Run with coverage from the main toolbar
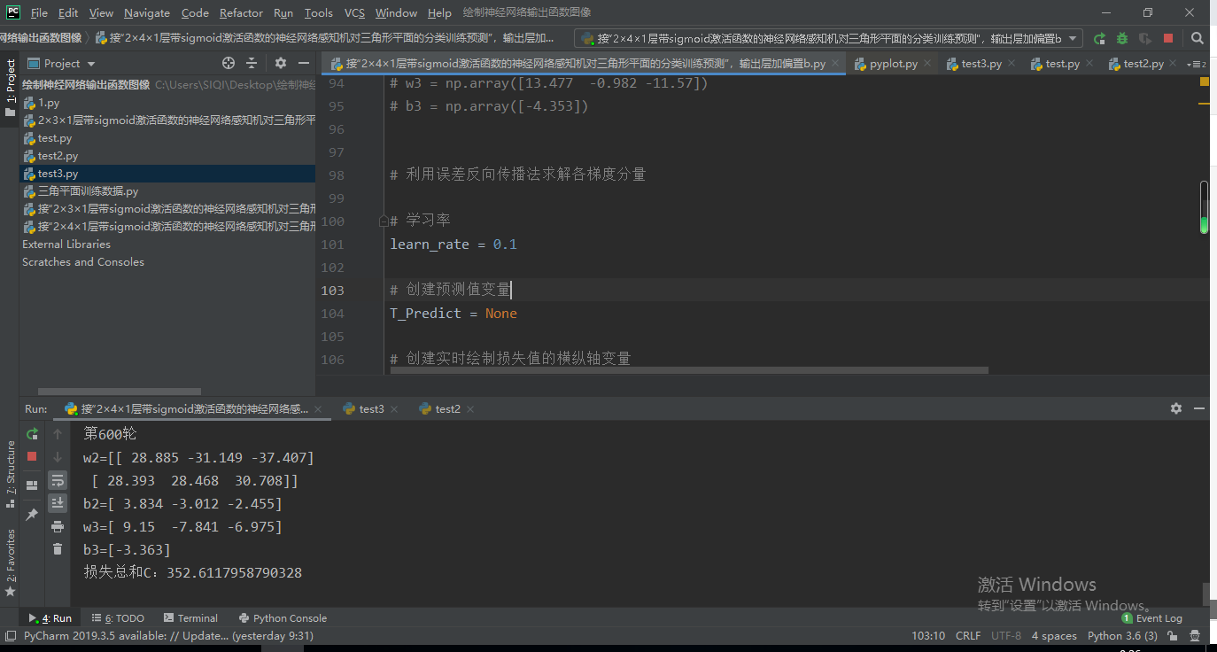The image size is (1217, 652). tap(1145, 38)
